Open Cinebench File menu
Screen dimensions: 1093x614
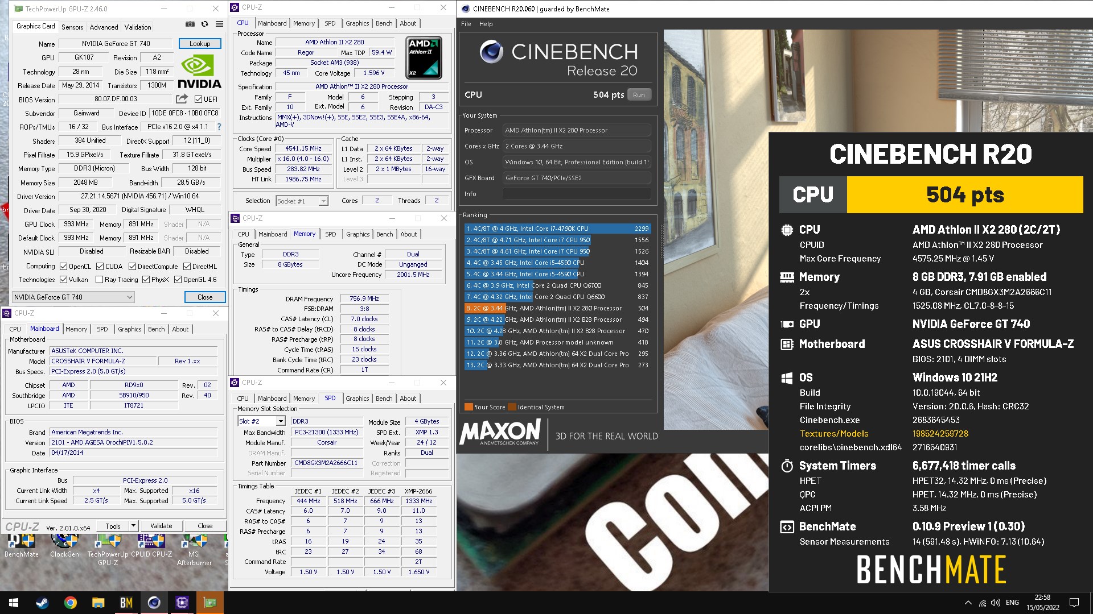tap(466, 24)
